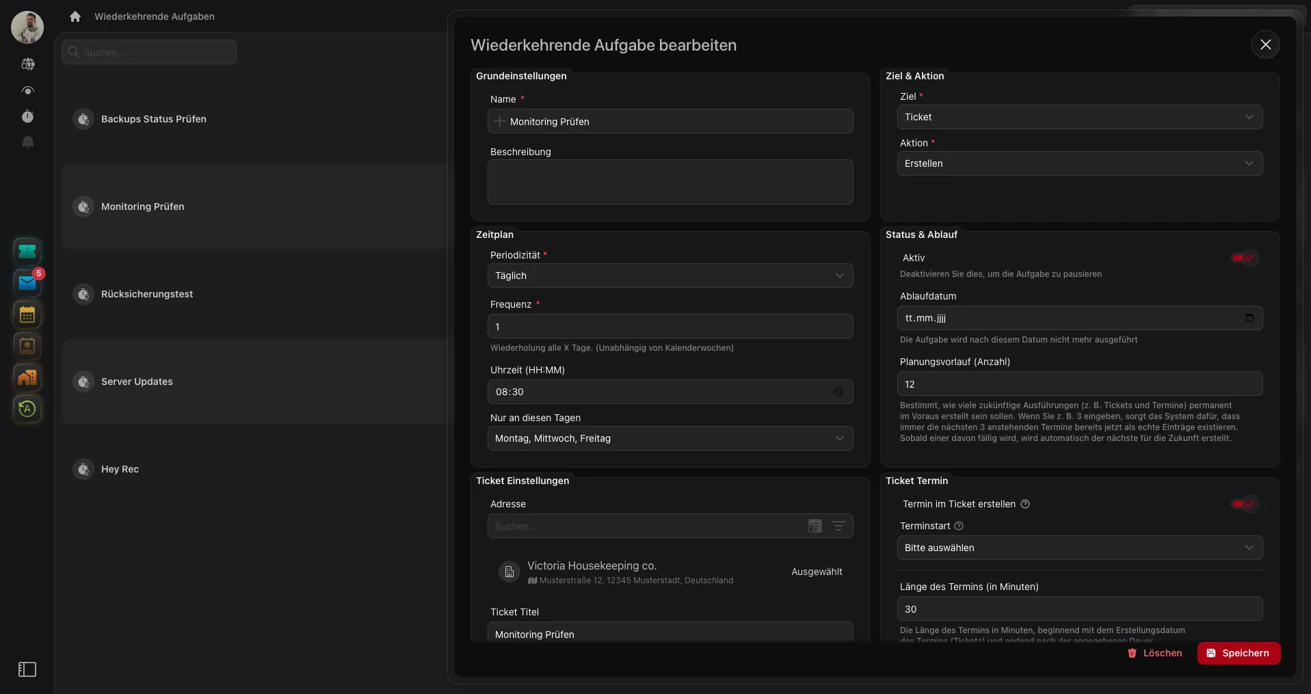The height and width of the screenshot is (694, 1311).
Task: Select Backups Status Prüfen list entry
Action: point(153,119)
